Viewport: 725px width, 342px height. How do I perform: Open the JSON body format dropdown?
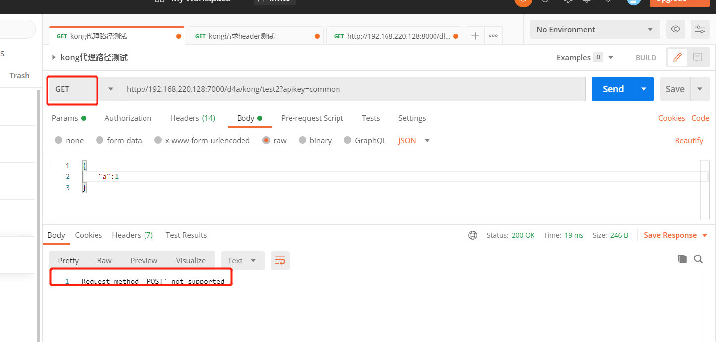414,140
